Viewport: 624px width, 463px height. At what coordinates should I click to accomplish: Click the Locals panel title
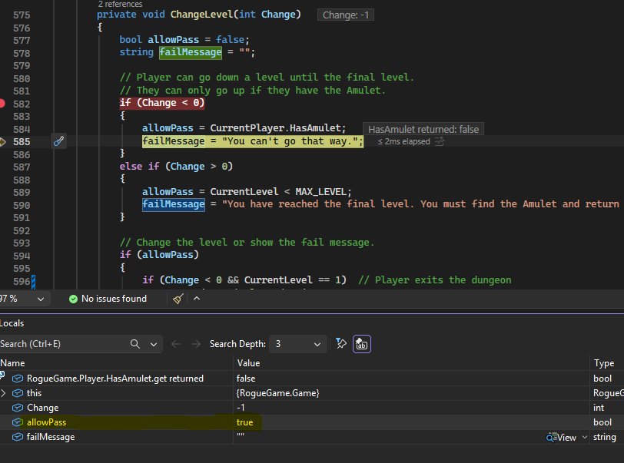(12, 323)
